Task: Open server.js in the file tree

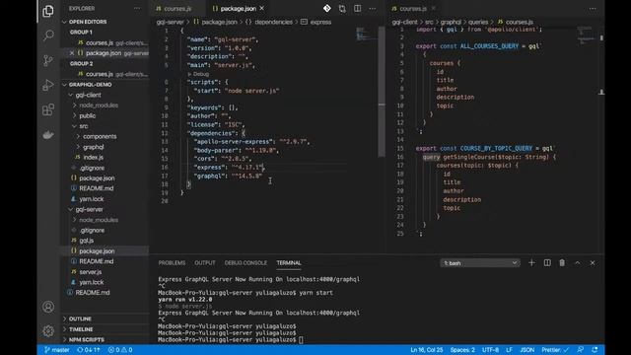Action: point(90,272)
